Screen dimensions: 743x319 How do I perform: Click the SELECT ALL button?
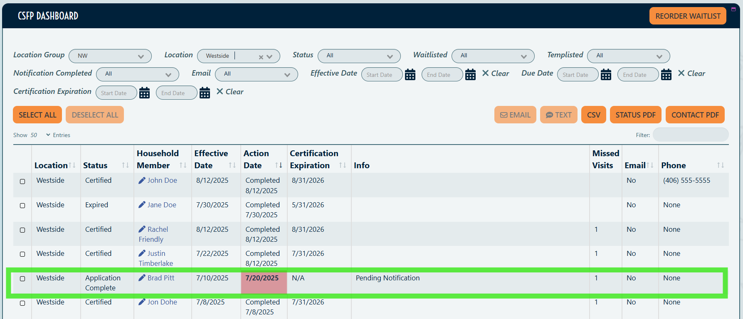coord(37,115)
